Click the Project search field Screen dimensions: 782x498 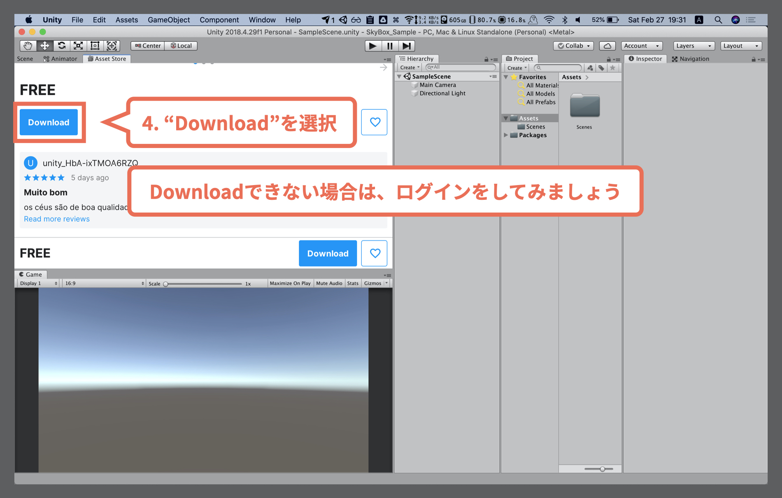(558, 68)
